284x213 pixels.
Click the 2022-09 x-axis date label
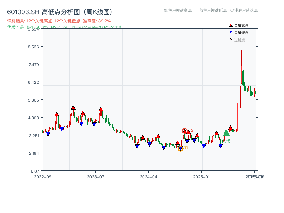click(43, 177)
